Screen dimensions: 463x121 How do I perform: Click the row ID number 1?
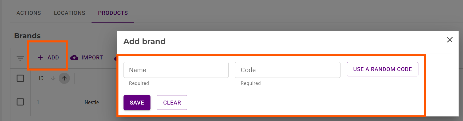pyautogui.click(x=38, y=102)
